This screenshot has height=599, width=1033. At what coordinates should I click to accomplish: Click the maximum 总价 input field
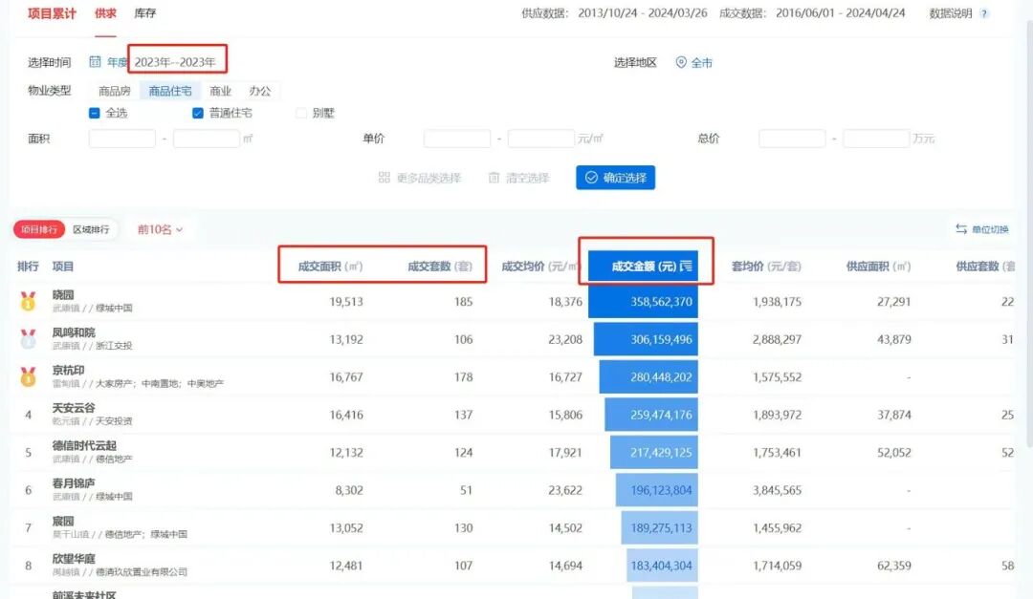click(876, 139)
